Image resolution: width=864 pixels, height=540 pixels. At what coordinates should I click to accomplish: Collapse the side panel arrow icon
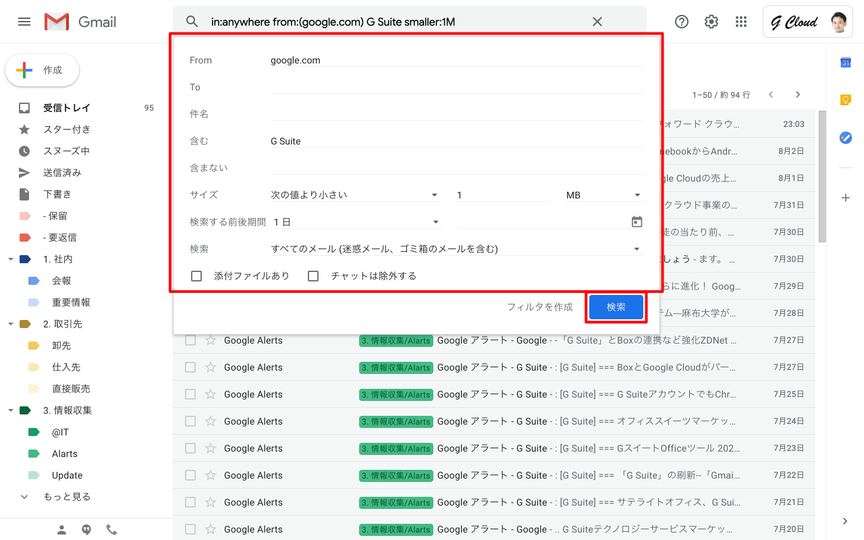pyautogui.click(x=846, y=521)
